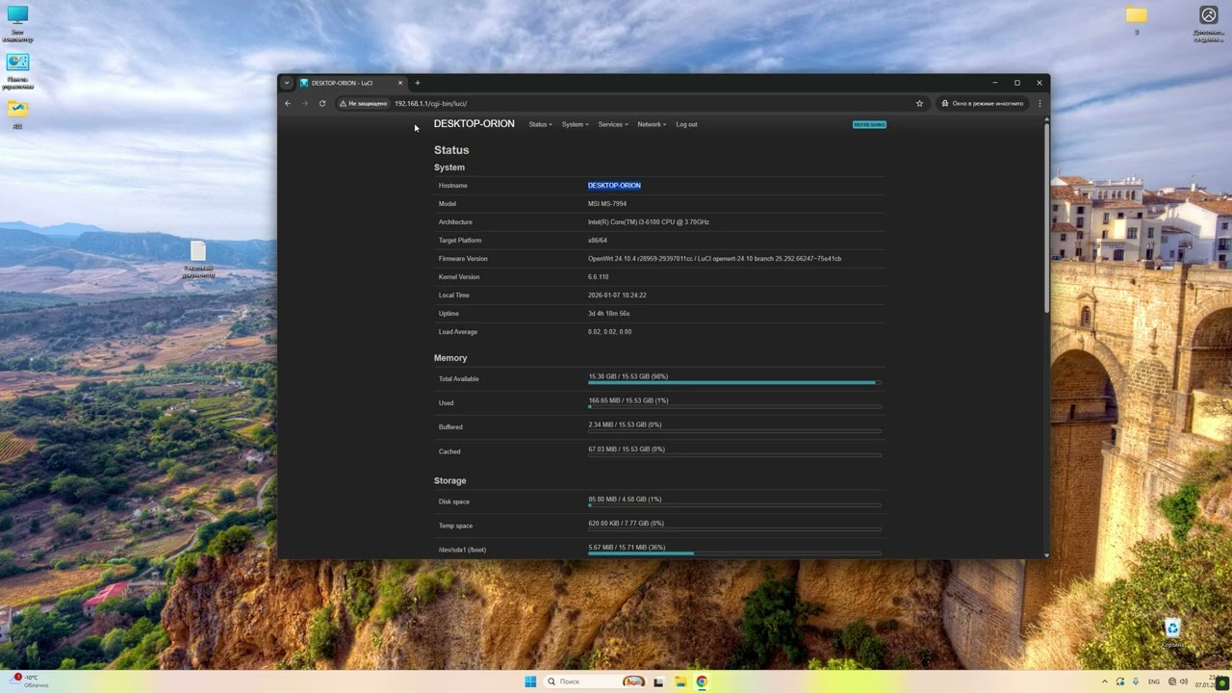Screen dimensions: 1232x693
Task: Click the taskbar search box
Action: (x=595, y=681)
